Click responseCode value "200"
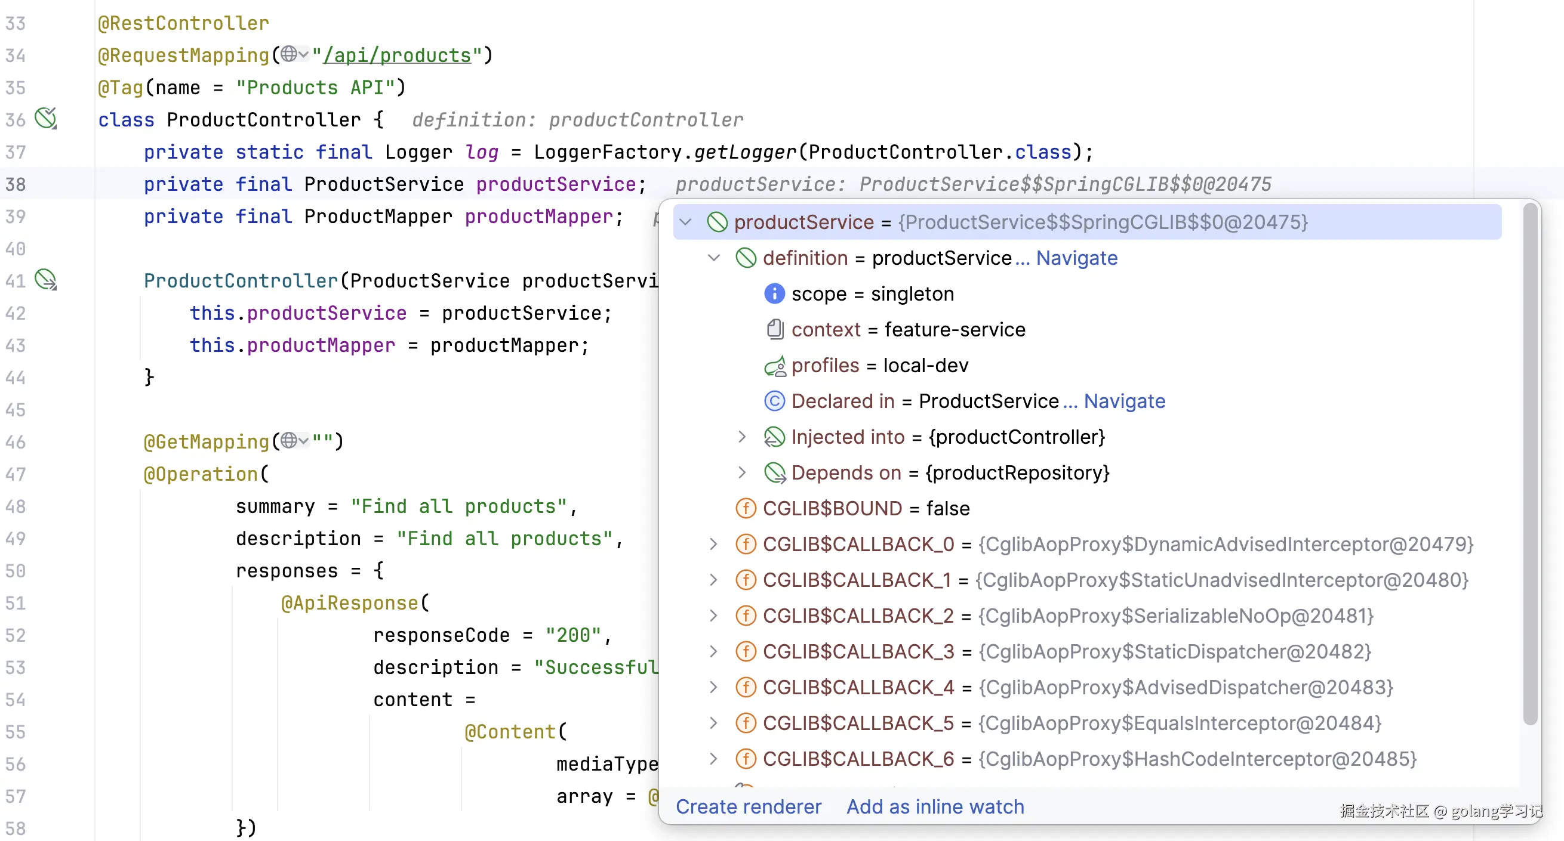The width and height of the screenshot is (1564, 841). click(x=572, y=635)
